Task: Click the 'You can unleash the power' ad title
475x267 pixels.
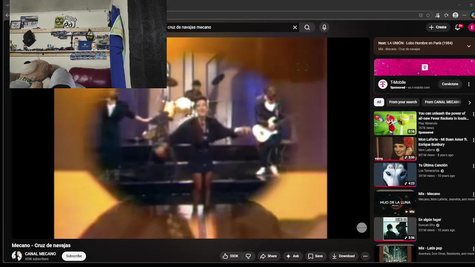Action: pos(443,116)
